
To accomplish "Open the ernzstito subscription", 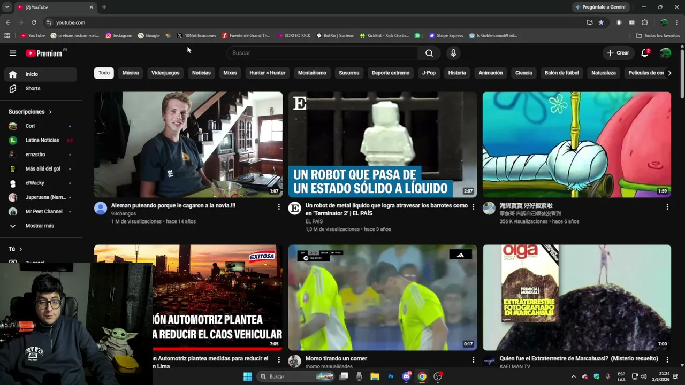I will [41, 155].
